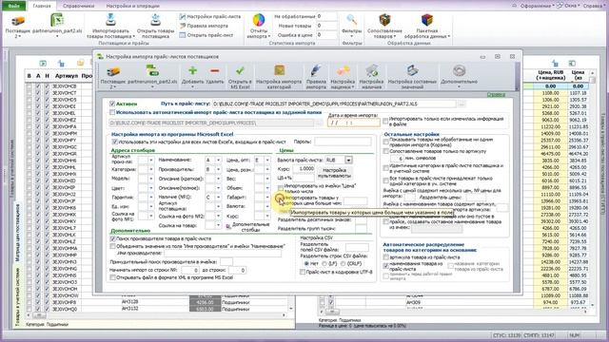This screenshot has height=342, width=609.
Task: Click Дополнительные столбцы icon
Action: point(228,227)
